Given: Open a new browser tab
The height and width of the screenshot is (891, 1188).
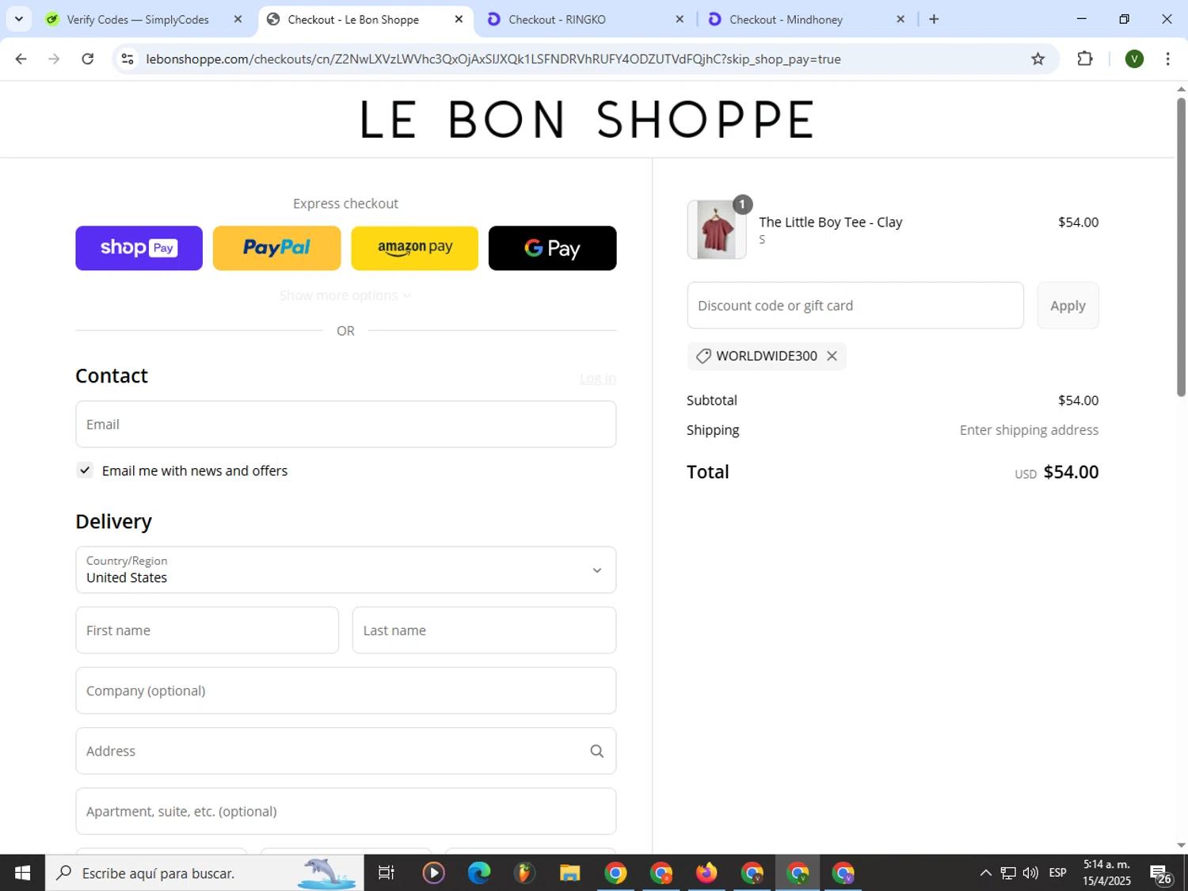Looking at the screenshot, I should pyautogui.click(x=934, y=19).
